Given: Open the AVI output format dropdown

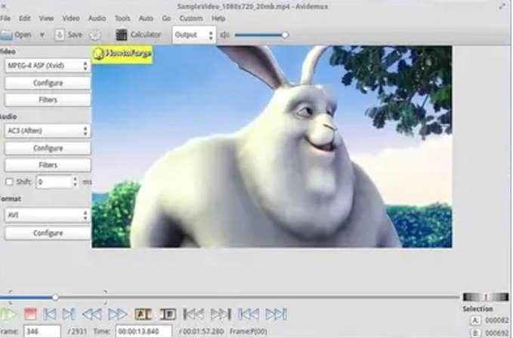Looking at the screenshot, I should [48, 215].
